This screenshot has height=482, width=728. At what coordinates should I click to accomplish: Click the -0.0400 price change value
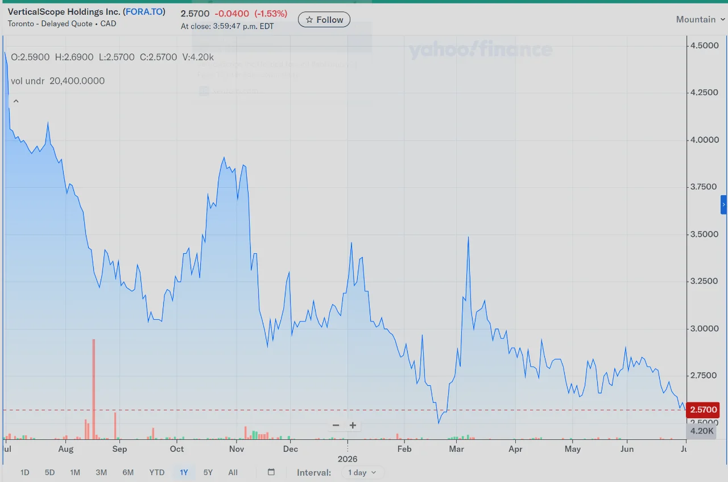click(231, 14)
